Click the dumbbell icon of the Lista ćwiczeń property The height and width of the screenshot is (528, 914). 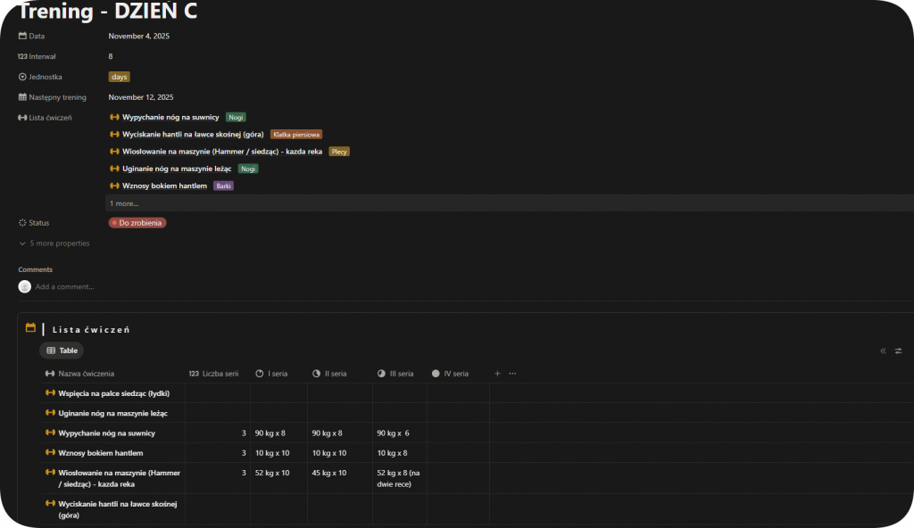[22, 118]
